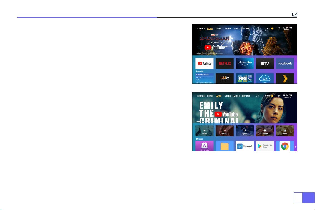Select YouTube in the Recently Viewed list
The image size is (315, 210).
point(199,77)
